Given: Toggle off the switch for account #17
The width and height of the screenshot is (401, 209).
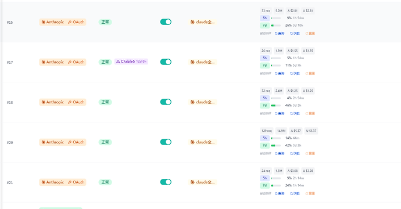Looking at the screenshot, I should [166, 62].
